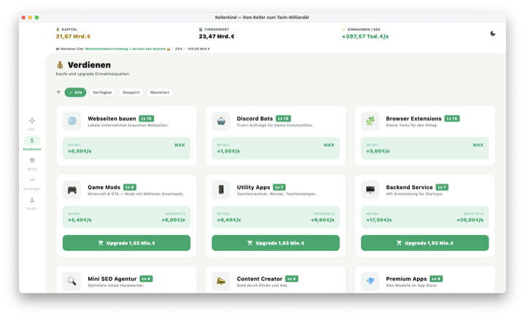
Task: Click the Backend Service monitor icon
Action: coord(370,190)
